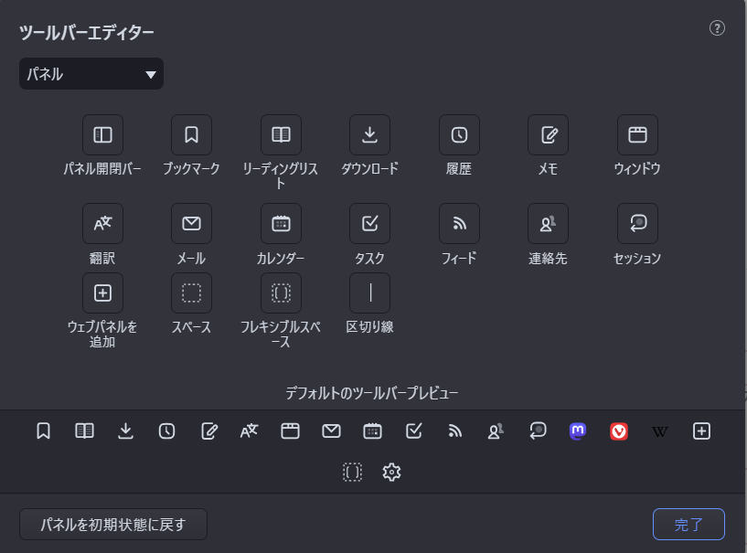The image size is (747, 553).
Task: Pick the ダウンロード tile in the component grid
Action: [x=369, y=135]
